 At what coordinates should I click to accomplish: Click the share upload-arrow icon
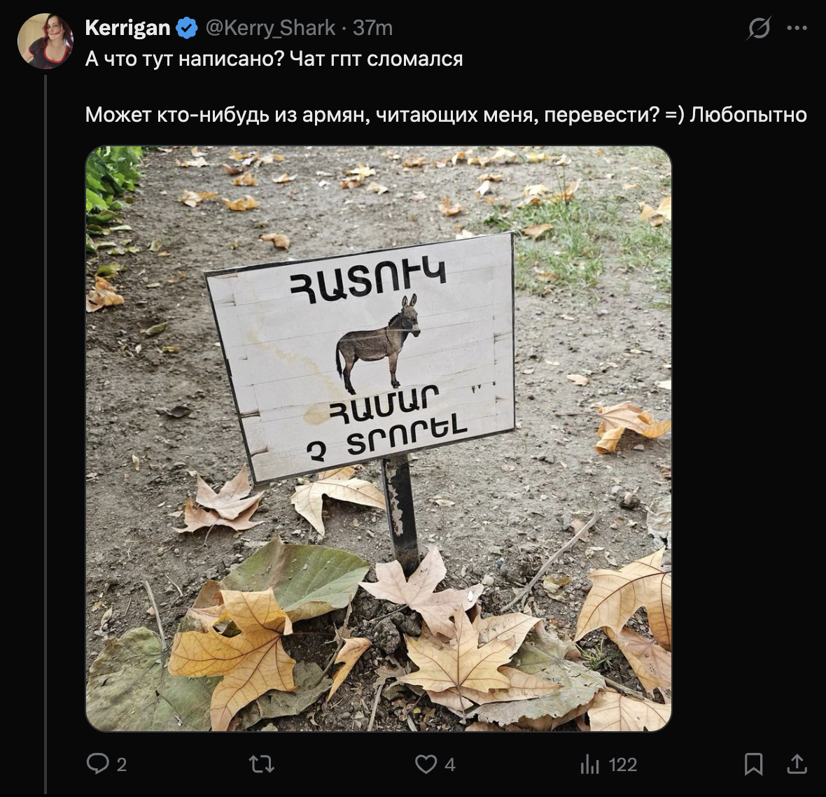coord(797,764)
